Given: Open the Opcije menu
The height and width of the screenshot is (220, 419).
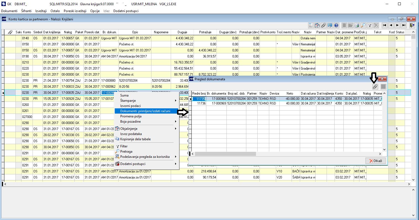Looking at the screenshot, I should (x=95, y=11).
